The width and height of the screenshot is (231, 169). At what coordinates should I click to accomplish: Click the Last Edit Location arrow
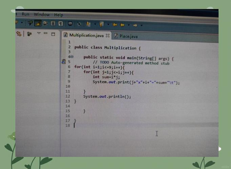[x=114, y=25]
